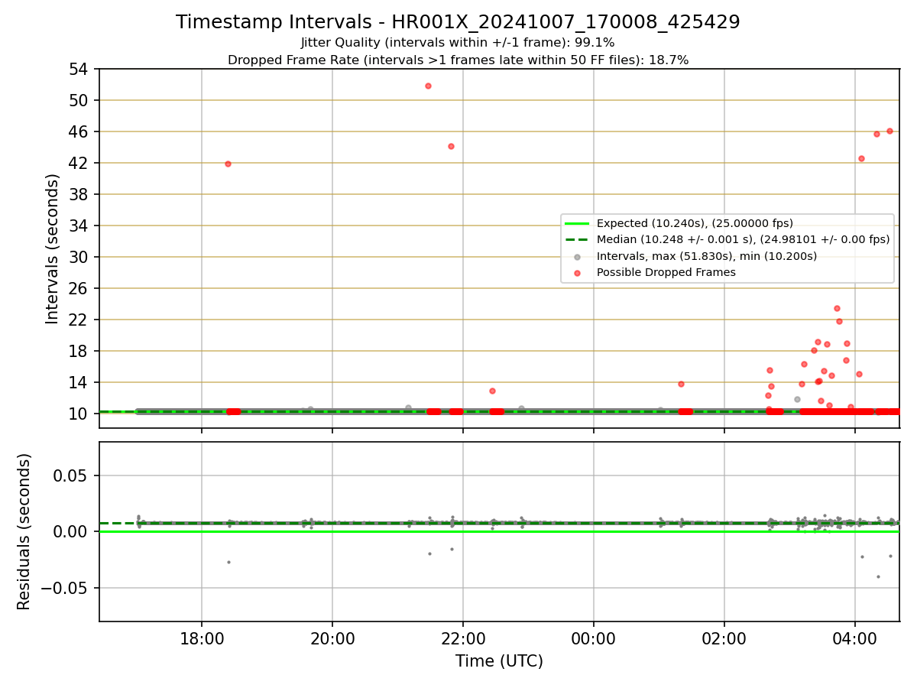Screen dimensions: 917x688
Task: Click the red point at 42 seconds after 18:00
Action: [x=228, y=164]
